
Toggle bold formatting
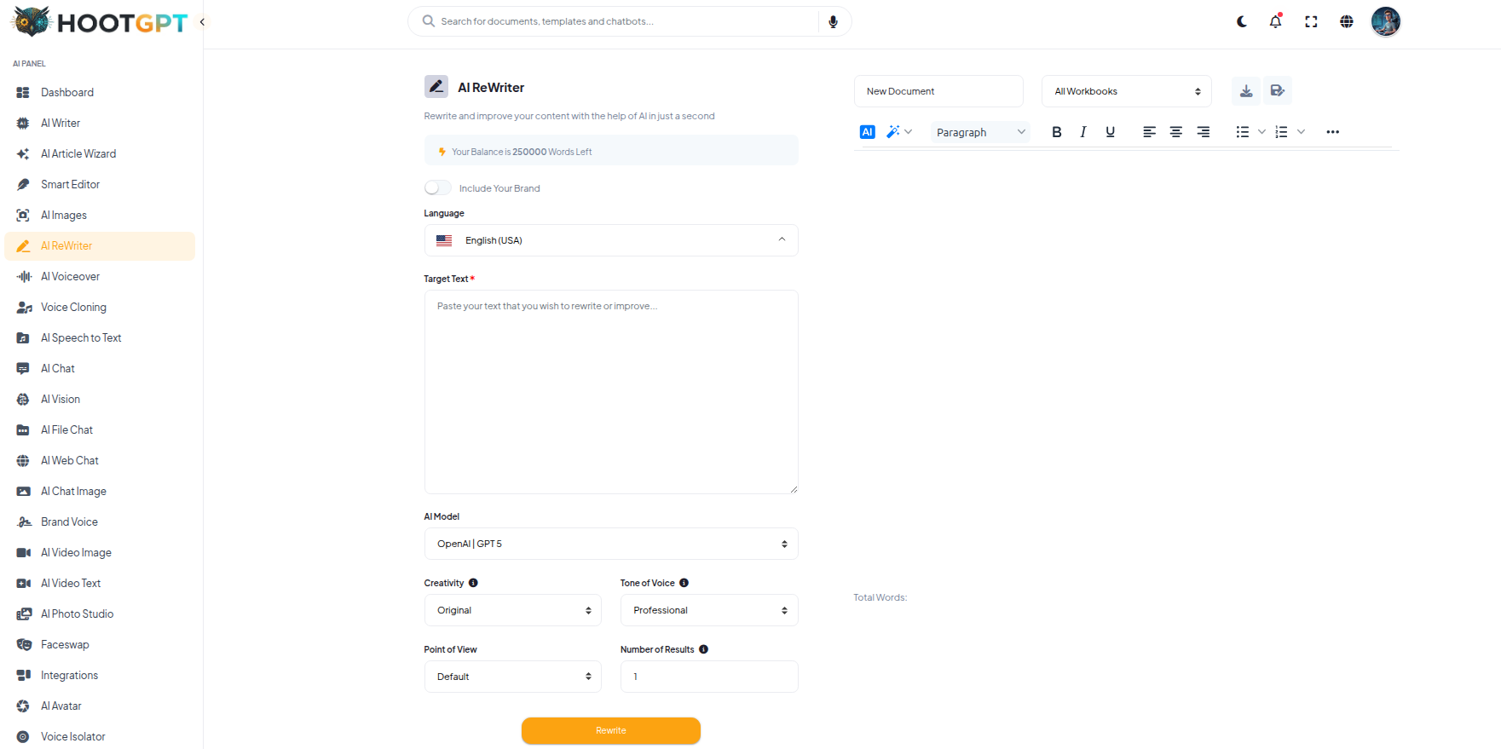1057,132
